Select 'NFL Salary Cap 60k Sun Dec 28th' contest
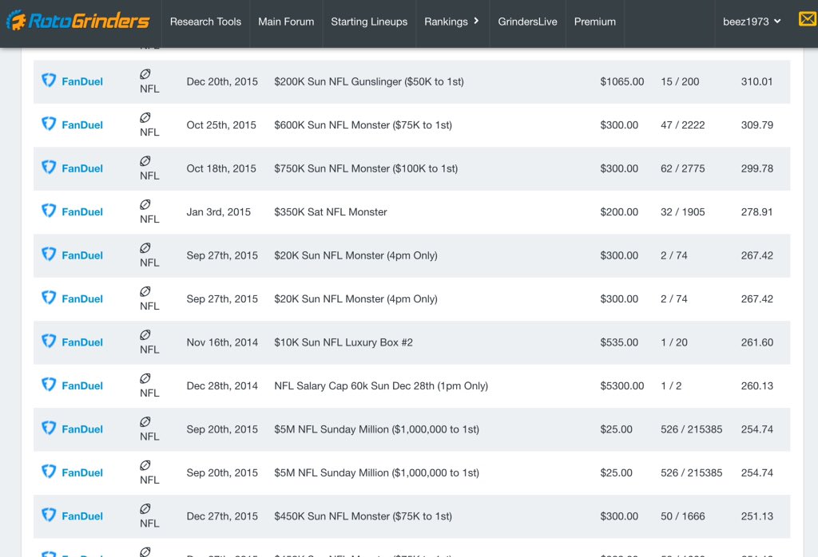This screenshot has height=557, width=818. pos(381,386)
